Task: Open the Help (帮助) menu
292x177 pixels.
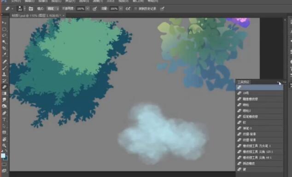Action: click(153, 1)
